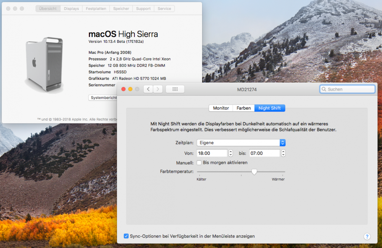Click the bis time field 07:00
Screen dimensions: 382x248
pos(265,153)
